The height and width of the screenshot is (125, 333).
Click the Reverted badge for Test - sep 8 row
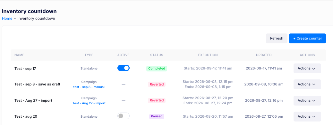click(157, 84)
